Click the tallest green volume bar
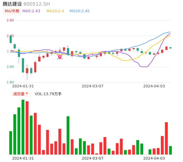The width and height of the screenshot is (183, 162). (23, 127)
